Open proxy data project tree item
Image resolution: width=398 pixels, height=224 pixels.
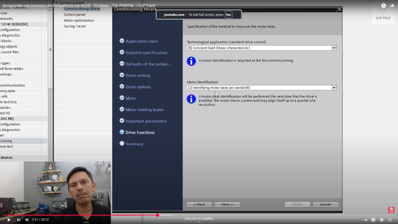pos(8,91)
